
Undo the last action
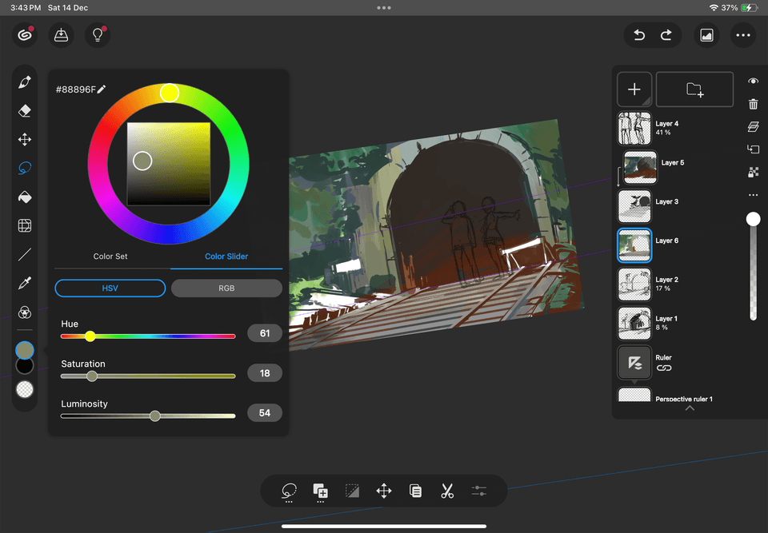coord(639,35)
